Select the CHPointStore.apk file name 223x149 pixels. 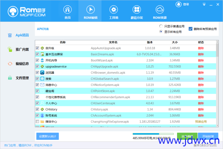(x=103, y=91)
